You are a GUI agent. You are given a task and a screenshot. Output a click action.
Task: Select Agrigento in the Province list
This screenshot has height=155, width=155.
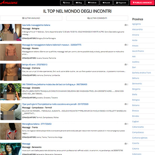[136, 24]
